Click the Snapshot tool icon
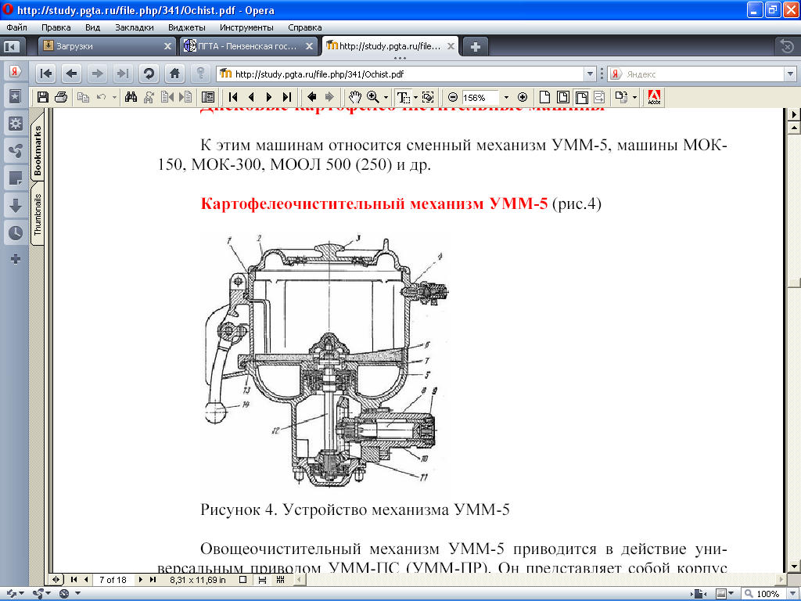Image resolution: width=801 pixels, height=601 pixels. tap(428, 98)
